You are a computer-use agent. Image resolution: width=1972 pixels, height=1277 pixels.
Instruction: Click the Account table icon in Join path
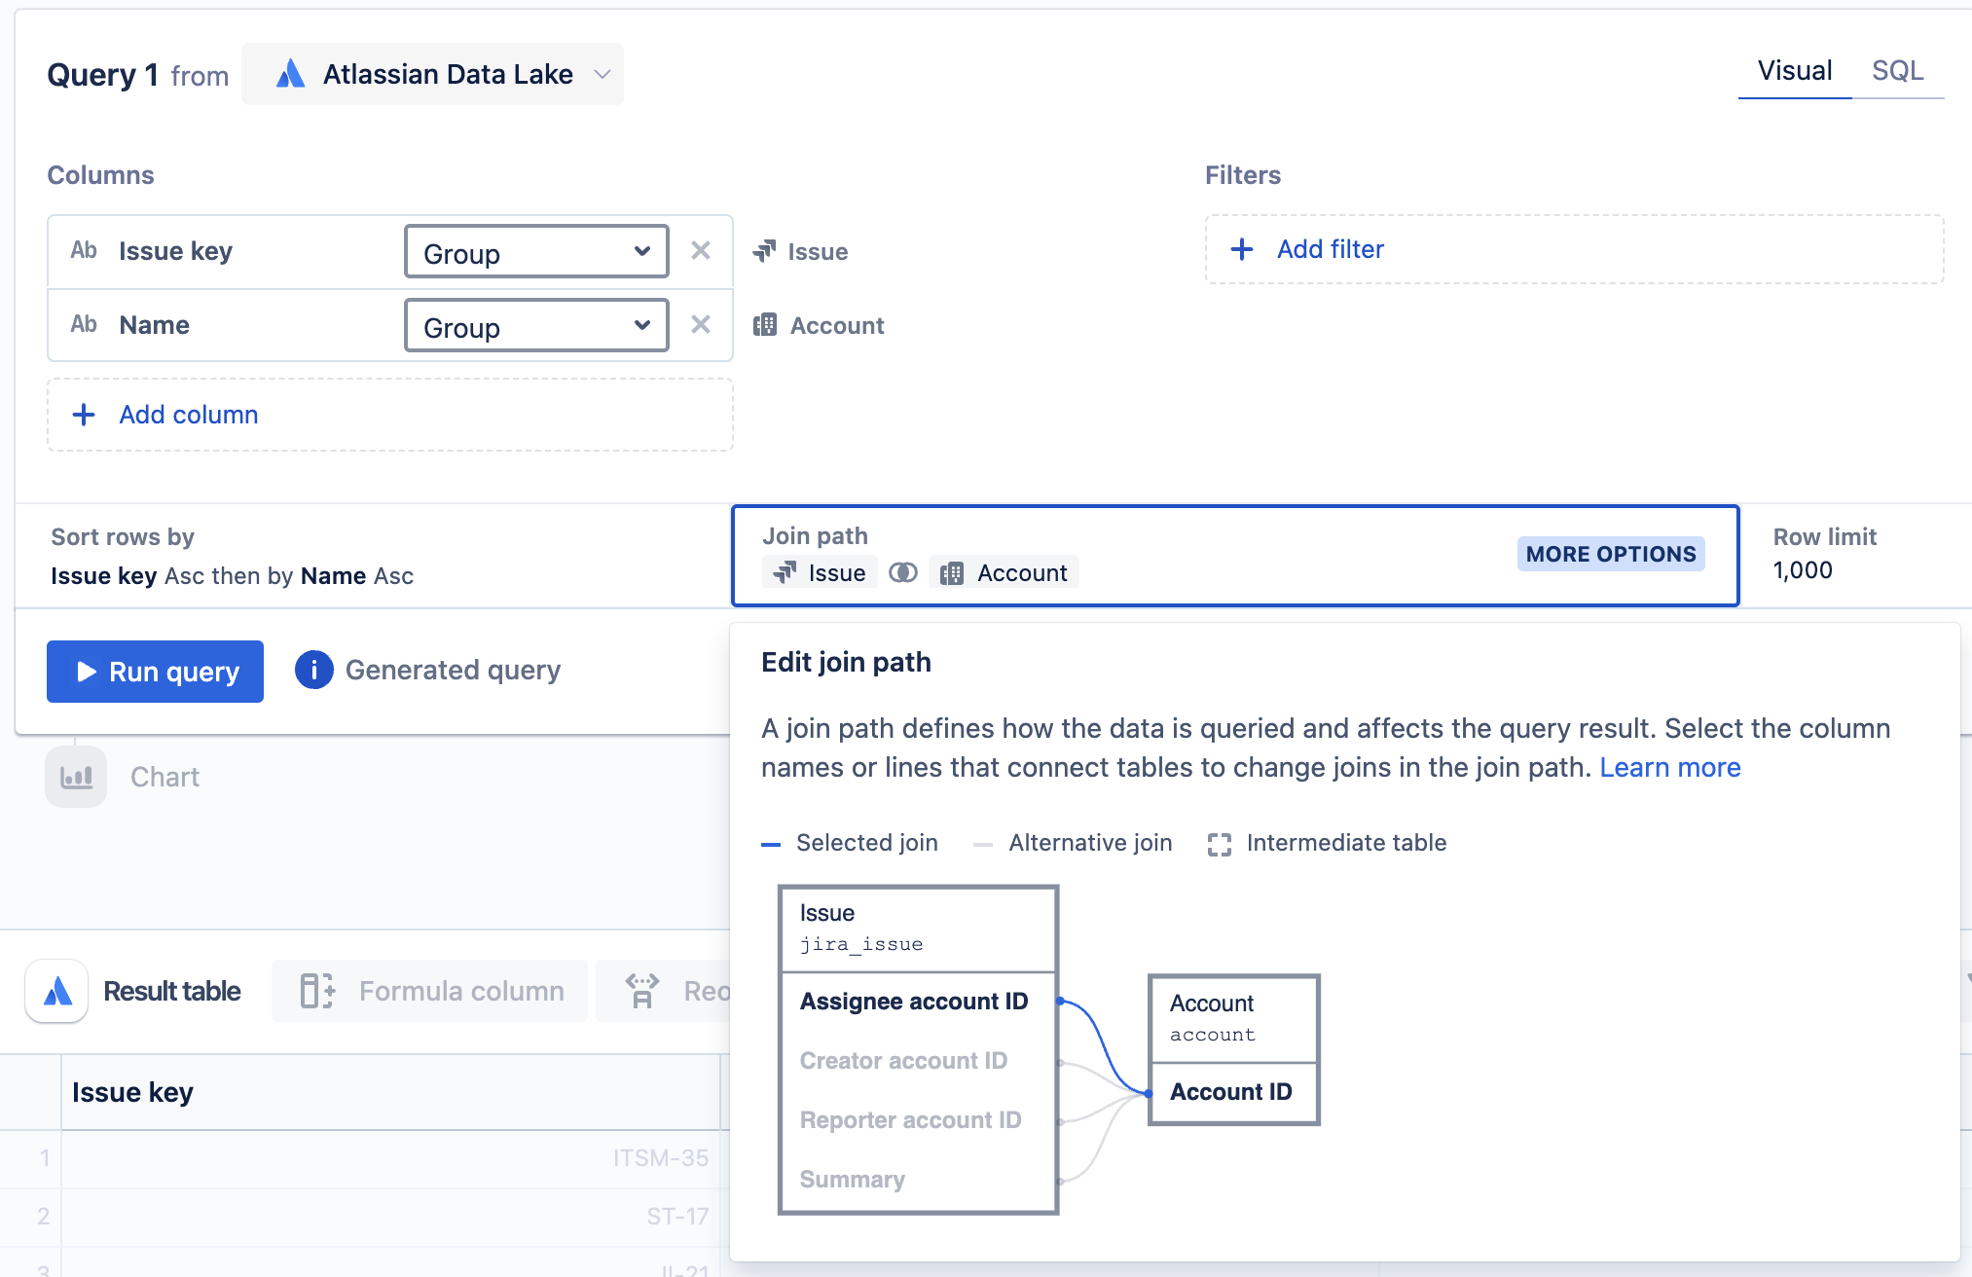tap(954, 572)
